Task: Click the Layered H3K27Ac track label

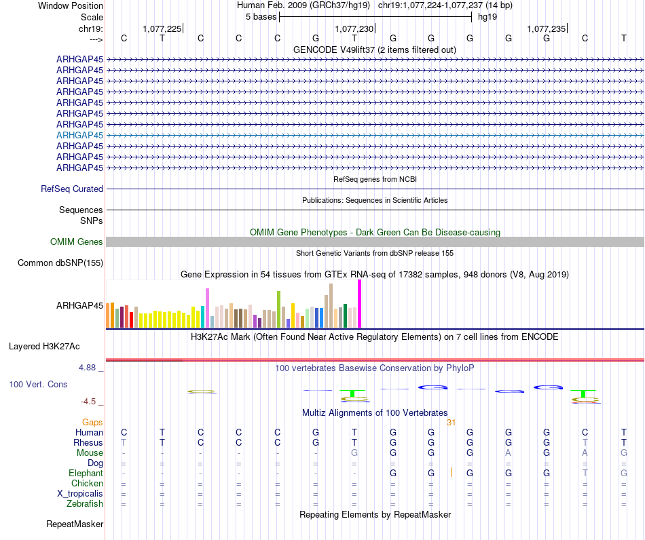Action: tap(44, 347)
